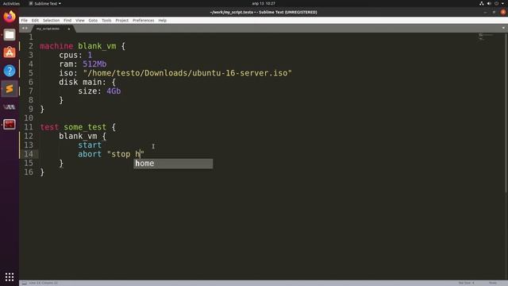This screenshot has width=508, height=286.
Task: Open the Tab Size selector in status bar
Action: click(x=466, y=283)
